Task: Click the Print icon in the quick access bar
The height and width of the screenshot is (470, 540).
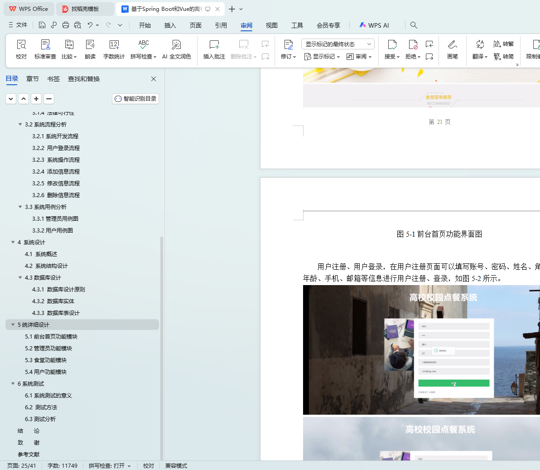Action: (65, 25)
